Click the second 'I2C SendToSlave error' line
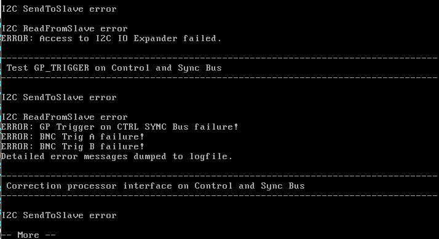Viewport: 439px width, 239px height. (59, 98)
